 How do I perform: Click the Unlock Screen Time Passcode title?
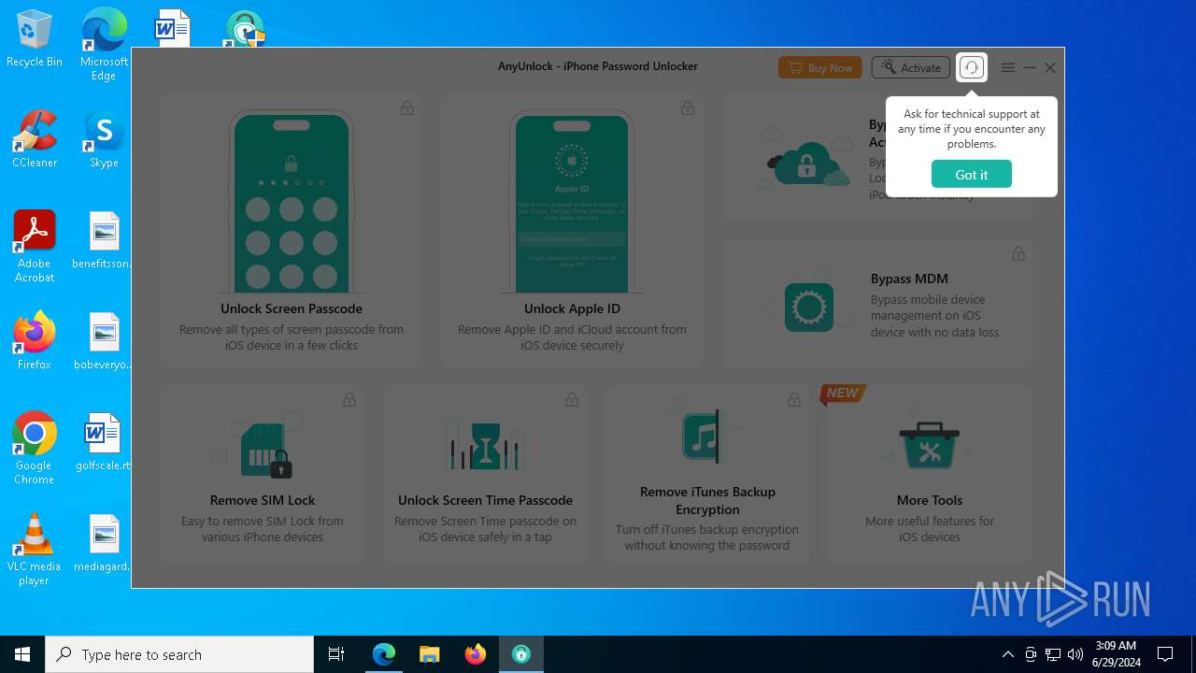coord(485,500)
